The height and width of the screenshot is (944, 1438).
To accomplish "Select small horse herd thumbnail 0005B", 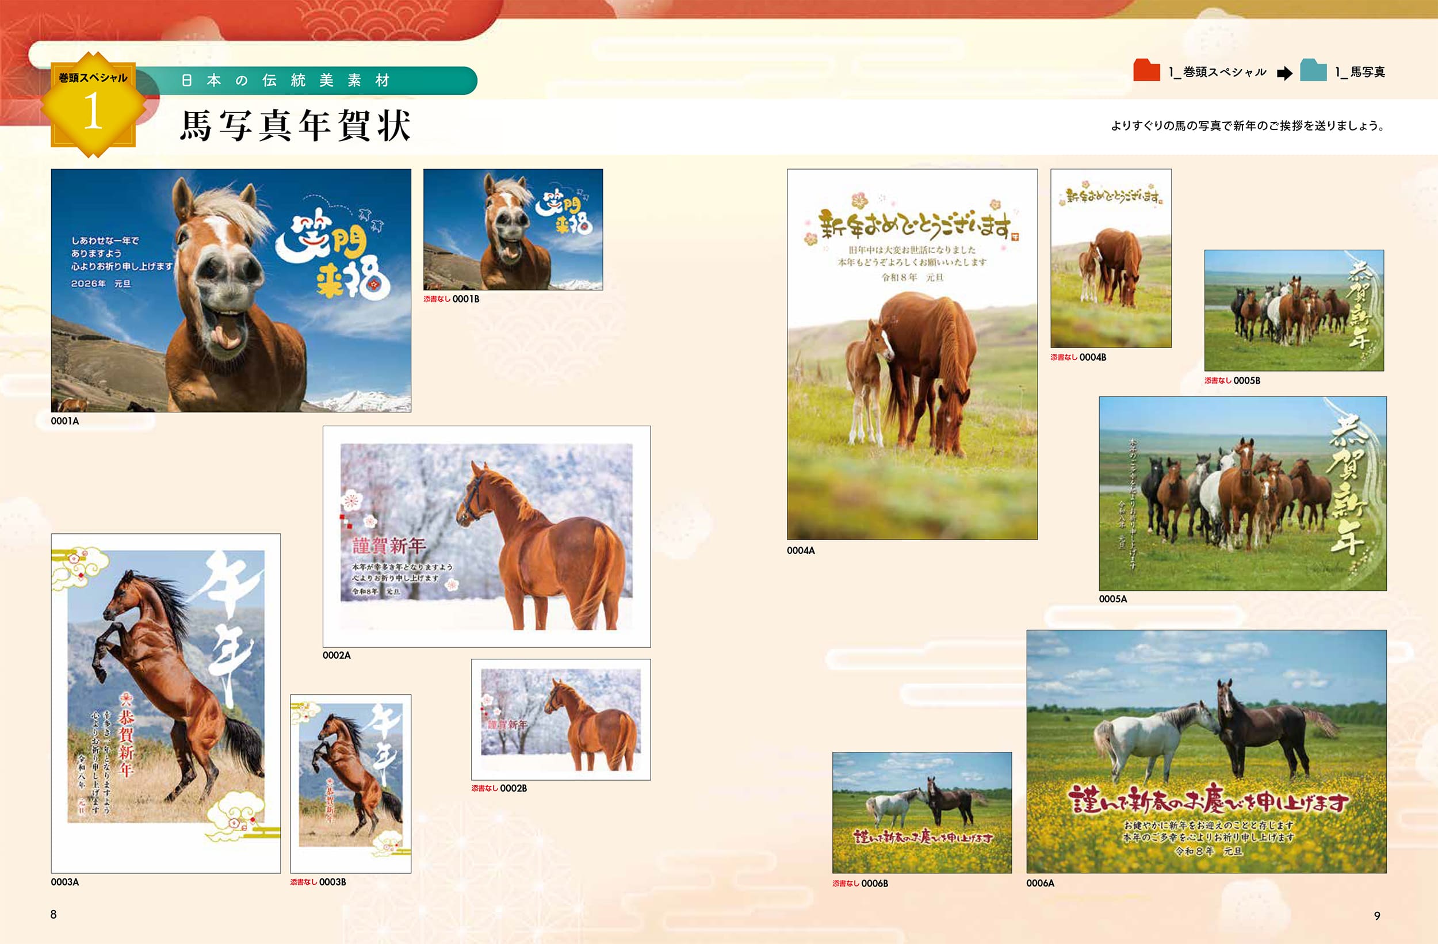I will [1294, 310].
